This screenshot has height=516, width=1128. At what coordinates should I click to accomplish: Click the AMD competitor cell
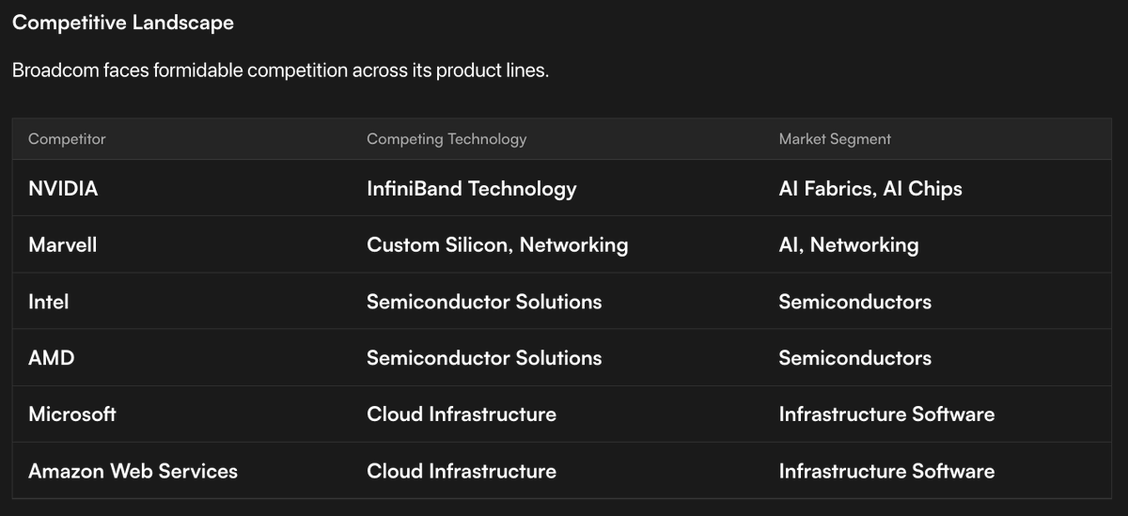(x=52, y=358)
